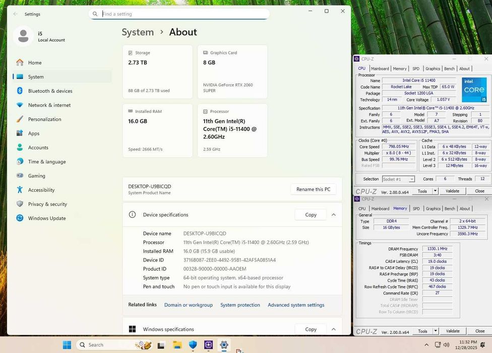Switch to SPD tab in lower CPU-Z
The width and height of the screenshot is (492, 353).
click(416, 208)
